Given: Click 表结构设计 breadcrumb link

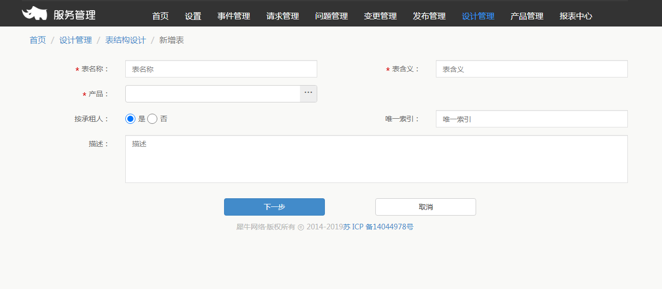Looking at the screenshot, I should point(126,40).
